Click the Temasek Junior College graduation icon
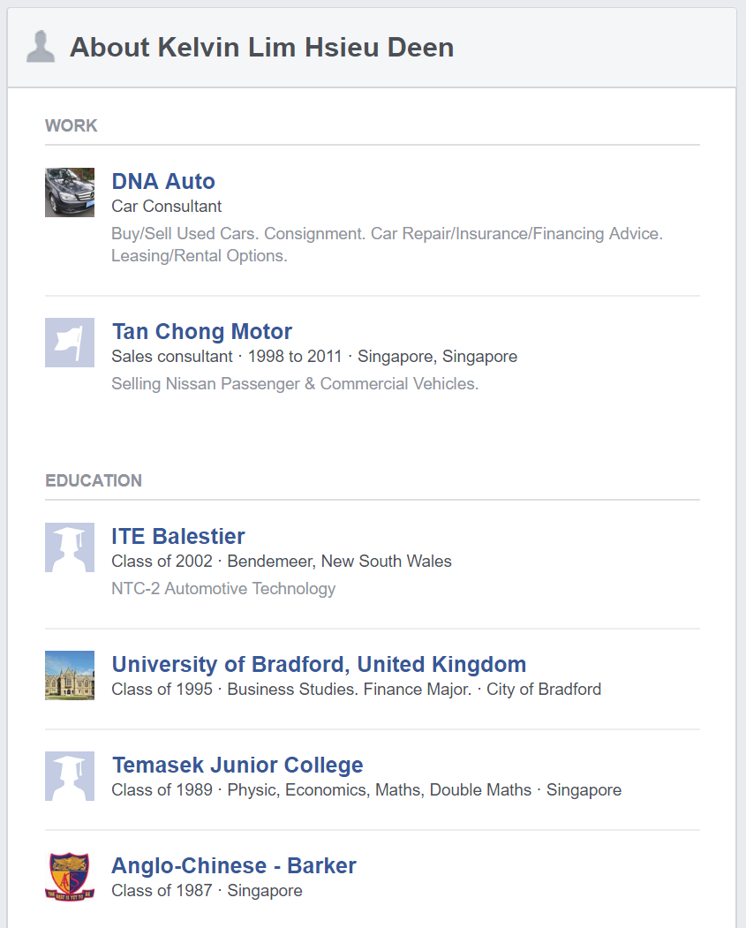Screen dimensions: 746x928 pos(70,776)
